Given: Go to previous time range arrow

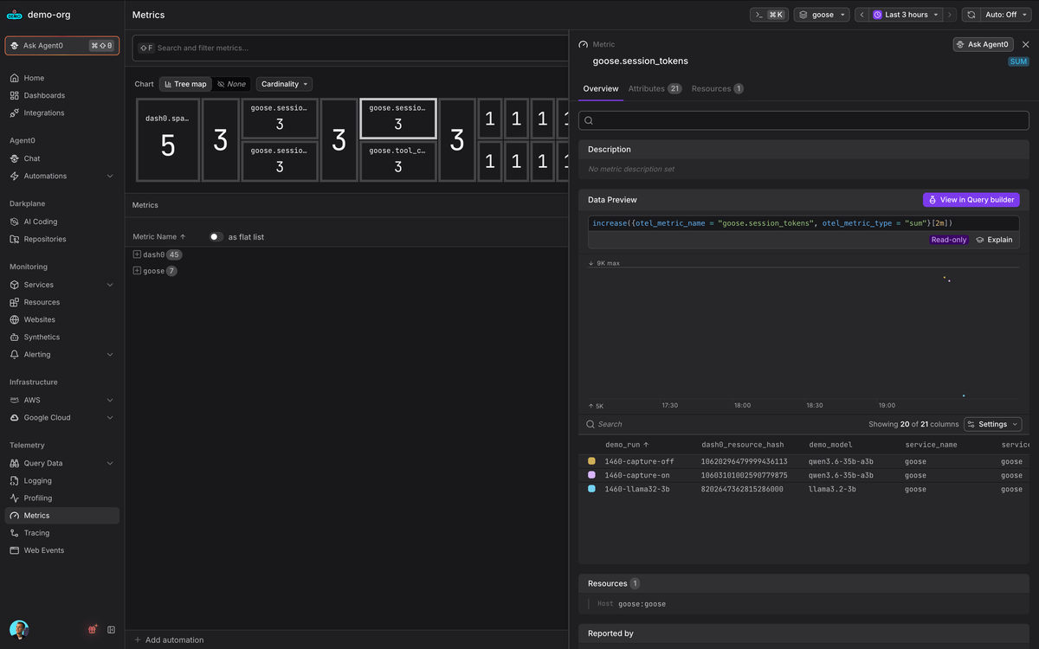Looking at the screenshot, I should pyautogui.click(x=862, y=15).
